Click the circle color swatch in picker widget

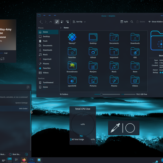click(130, 128)
